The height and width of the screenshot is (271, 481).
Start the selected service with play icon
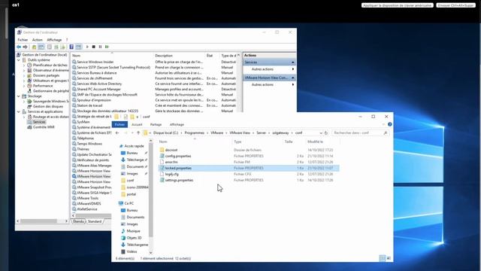point(87,47)
